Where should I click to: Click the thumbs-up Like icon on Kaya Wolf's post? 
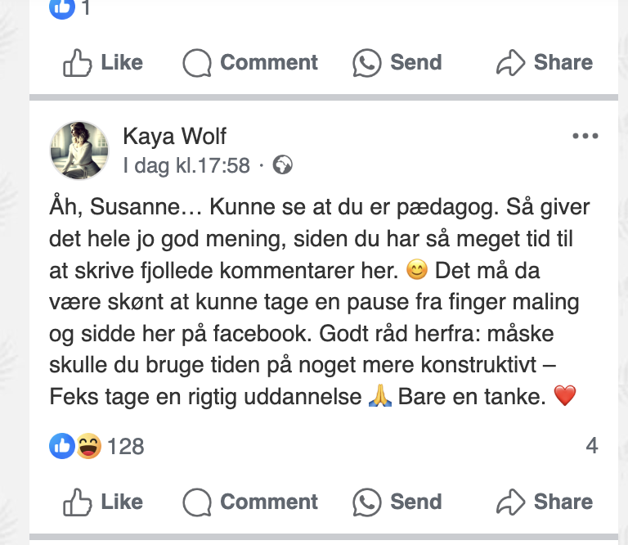[78, 502]
